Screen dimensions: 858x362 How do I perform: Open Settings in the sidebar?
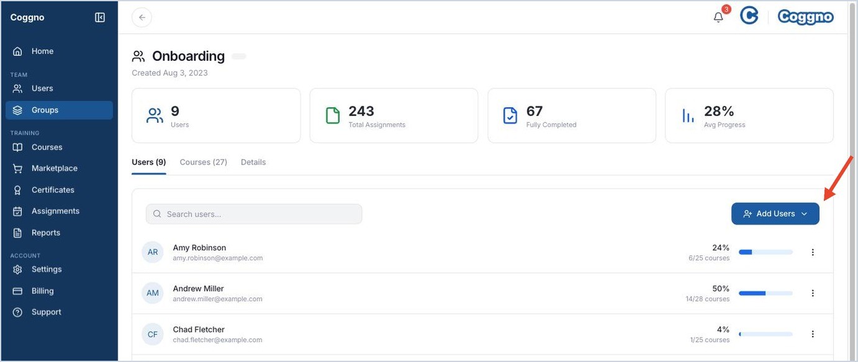tap(60, 270)
